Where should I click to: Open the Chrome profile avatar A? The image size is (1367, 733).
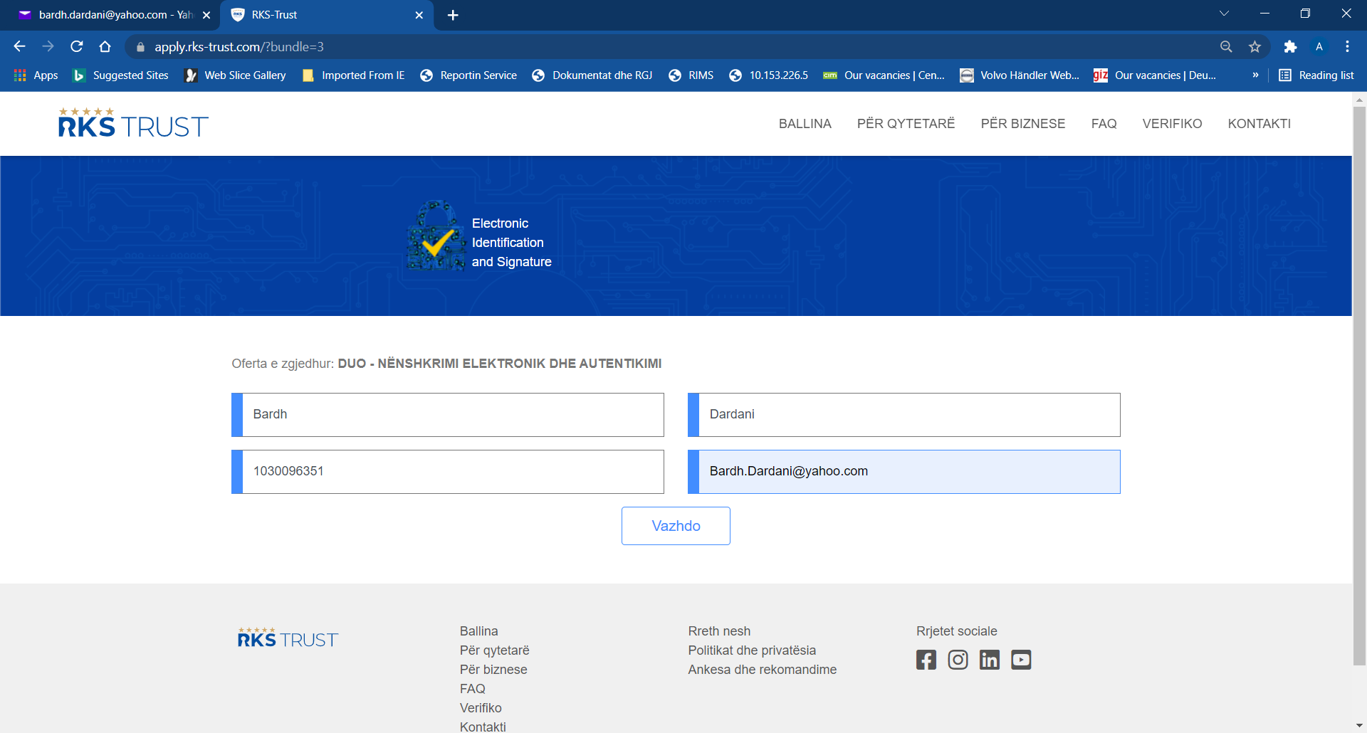coord(1319,46)
